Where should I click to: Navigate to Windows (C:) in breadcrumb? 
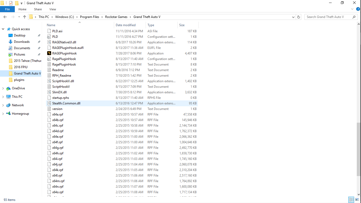pos(64,17)
